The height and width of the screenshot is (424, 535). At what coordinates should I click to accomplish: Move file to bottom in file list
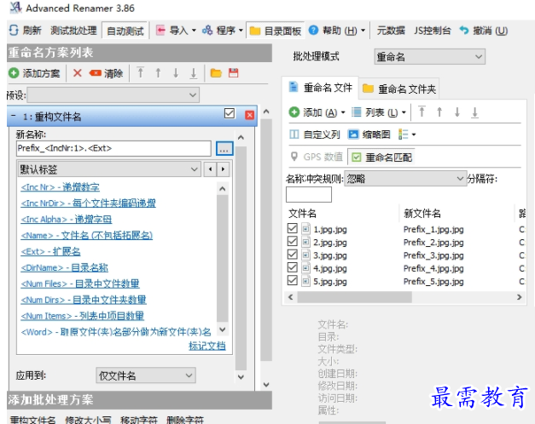point(475,112)
